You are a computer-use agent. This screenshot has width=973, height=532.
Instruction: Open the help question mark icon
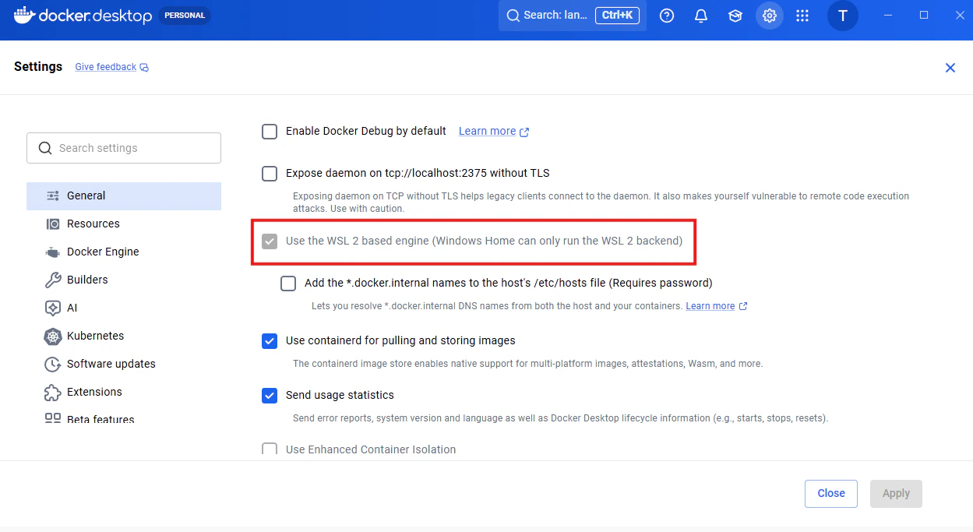tap(667, 16)
